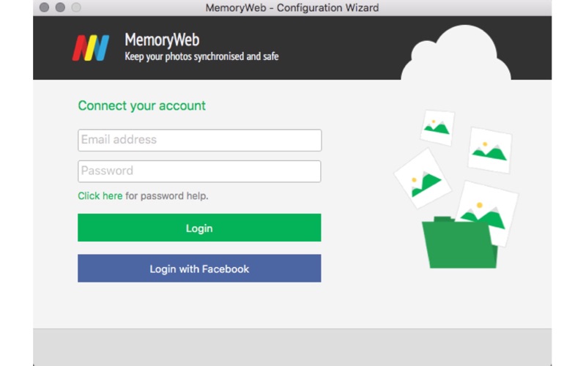Close the Configuration Wizard window
The image size is (586, 366).
pyautogui.click(x=44, y=7)
